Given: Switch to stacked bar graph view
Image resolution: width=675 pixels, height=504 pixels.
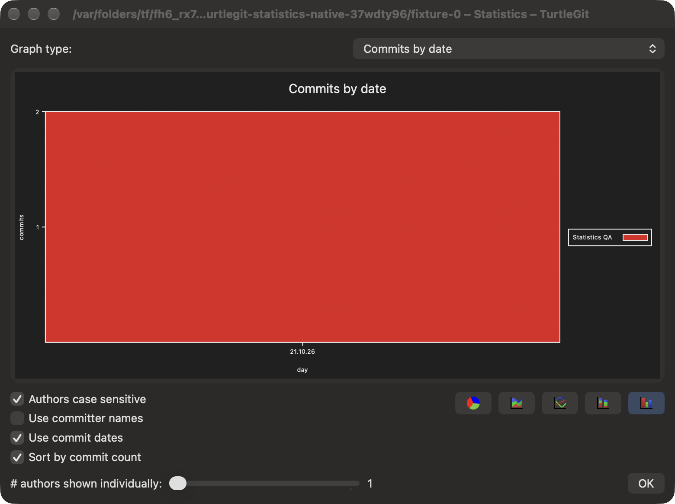Looking at the screenshot, I should [x=603, y=403].
